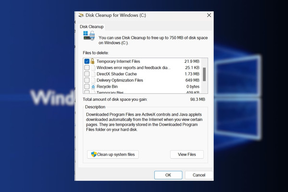Enable the DirectX Shader Cache checkbox
288x192 pixels.
pyautogui.click(x=87, y=74)
